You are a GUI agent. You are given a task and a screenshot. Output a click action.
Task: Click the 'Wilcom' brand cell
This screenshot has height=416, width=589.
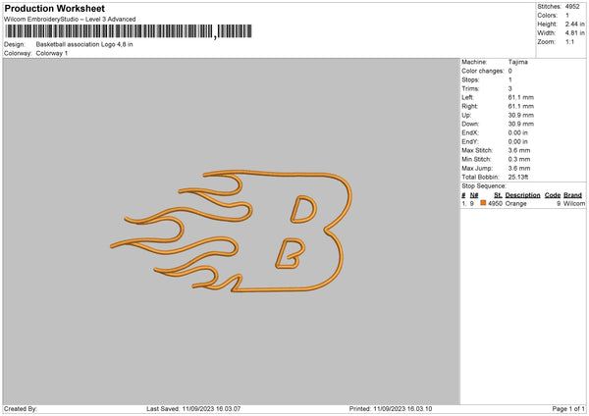coord(574,203)
